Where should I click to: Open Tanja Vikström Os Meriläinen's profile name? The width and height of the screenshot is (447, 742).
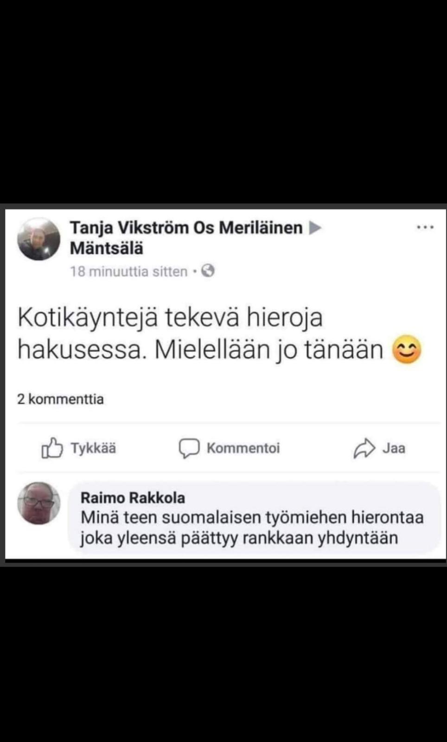coord(185,228)
